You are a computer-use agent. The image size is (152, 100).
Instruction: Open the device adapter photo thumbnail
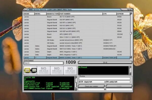(x=30, y=70)
